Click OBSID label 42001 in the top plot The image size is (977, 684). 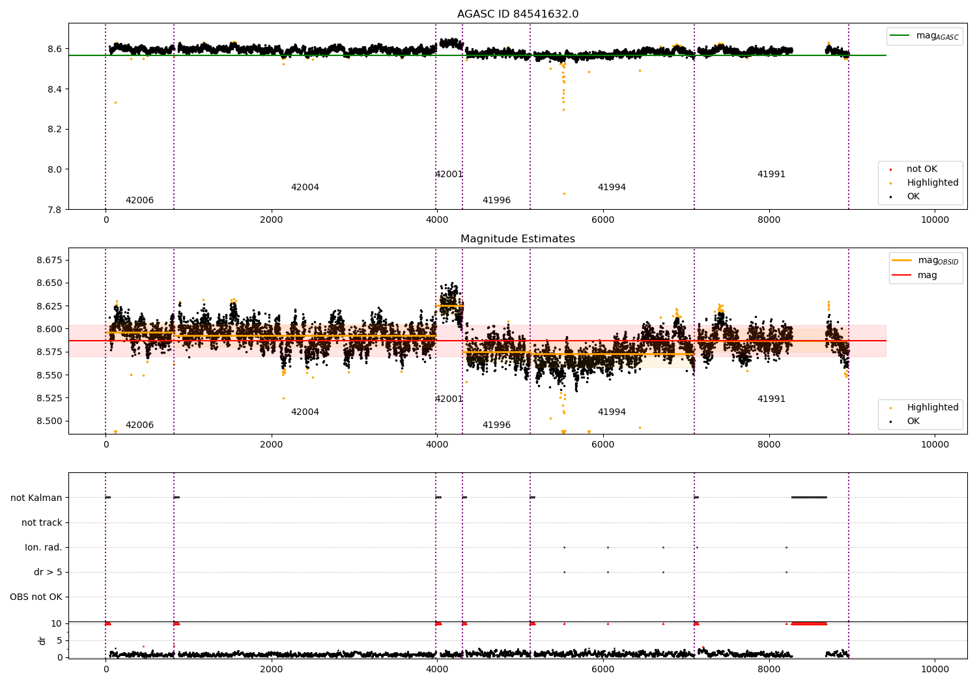(449, 175)
